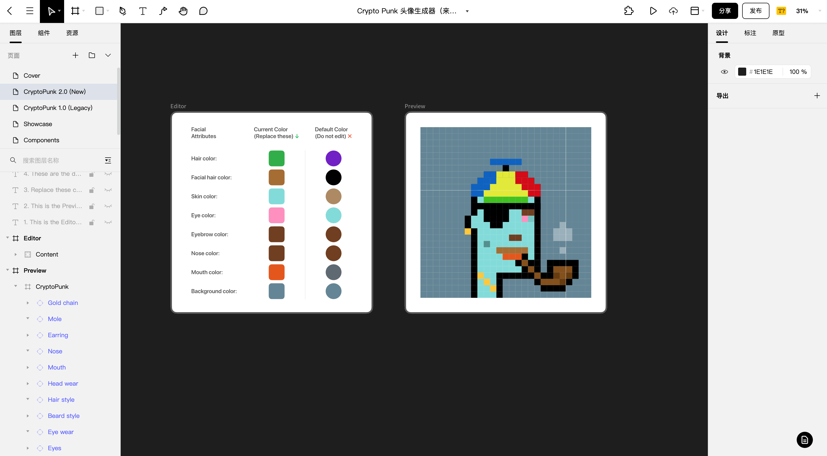Image resolution: width=827 pixels, height=456 pixels.
Task: Expand the Gold chain component layer
Action: click(28, 303)
